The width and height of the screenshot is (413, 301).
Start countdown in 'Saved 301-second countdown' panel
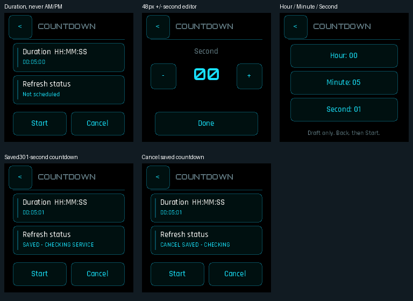pyautogui.click(x=40, y=274)
